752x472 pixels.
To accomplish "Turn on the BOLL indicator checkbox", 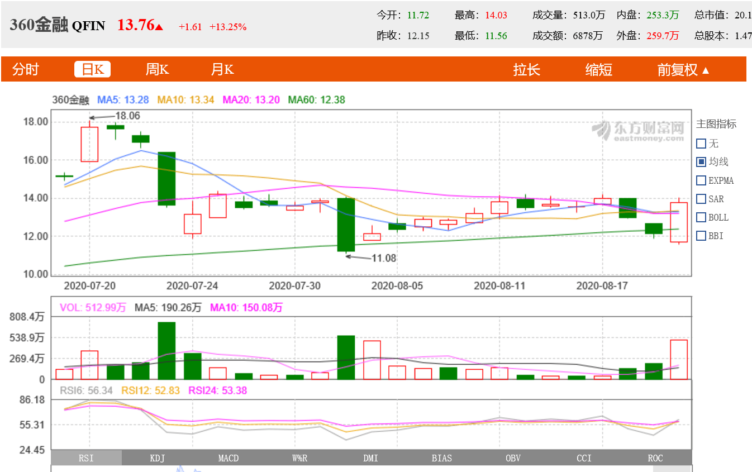I will 701,217.
